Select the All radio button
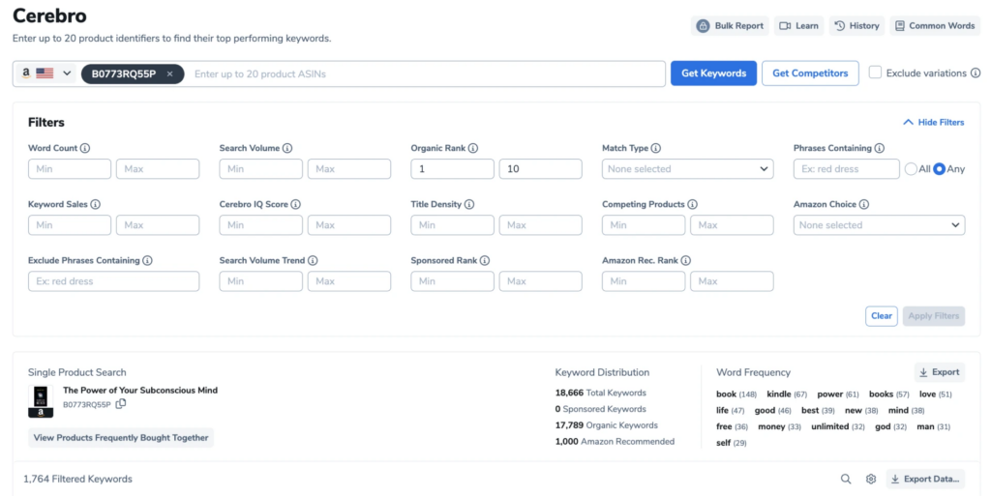991x496 pixels. (911, 169)
